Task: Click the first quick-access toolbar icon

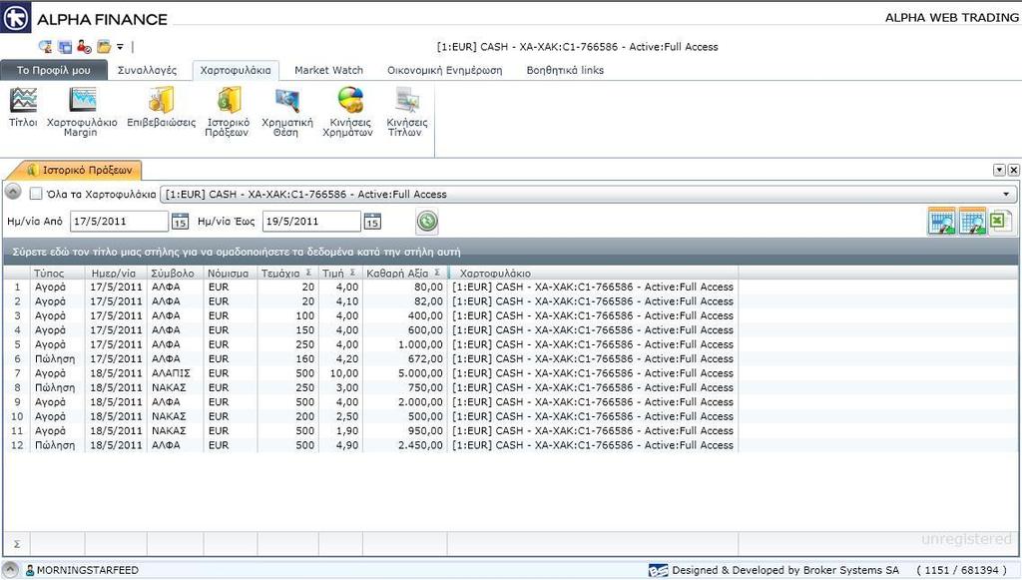Action: tap(45, 47)
